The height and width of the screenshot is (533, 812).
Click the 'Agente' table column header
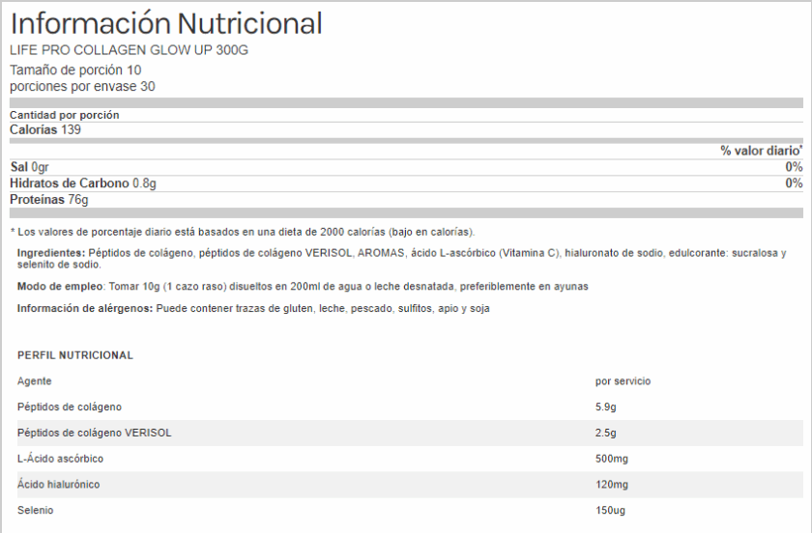click(34, 381)
